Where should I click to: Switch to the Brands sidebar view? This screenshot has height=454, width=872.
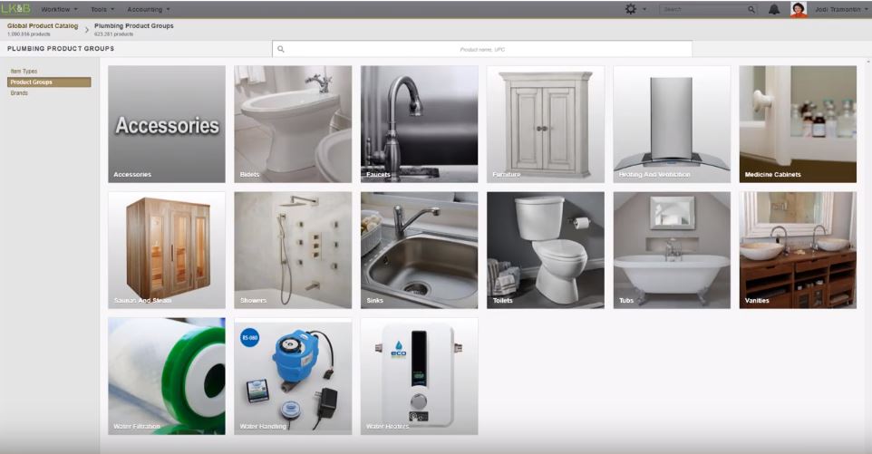tap(19, 92)
